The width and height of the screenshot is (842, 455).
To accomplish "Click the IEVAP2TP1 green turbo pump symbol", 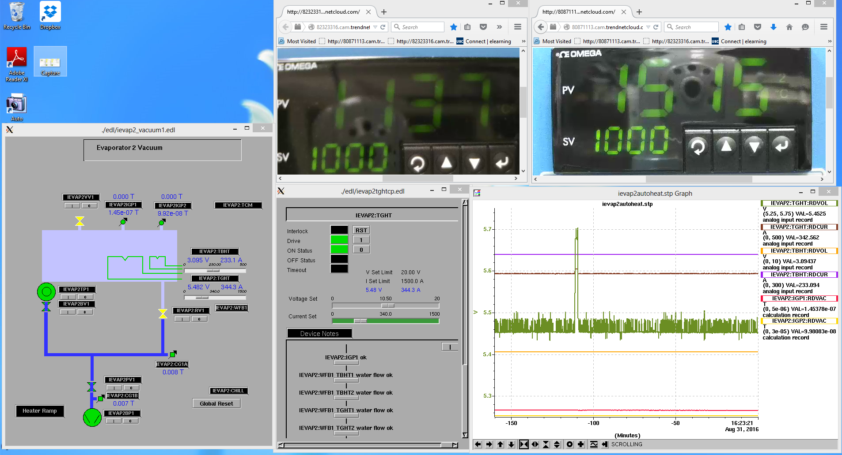I will pyautogui.click(x=46, y=291).
